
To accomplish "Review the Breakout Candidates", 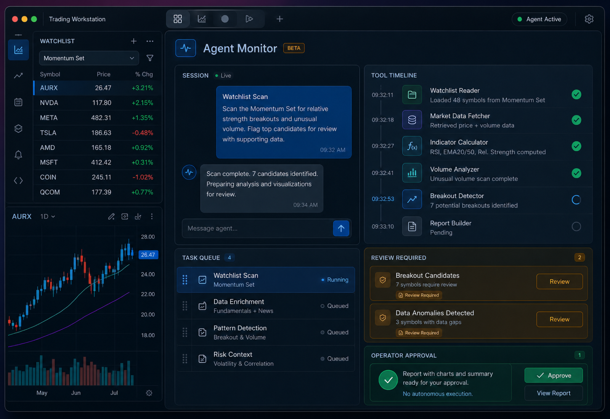I will pos(559,281).
